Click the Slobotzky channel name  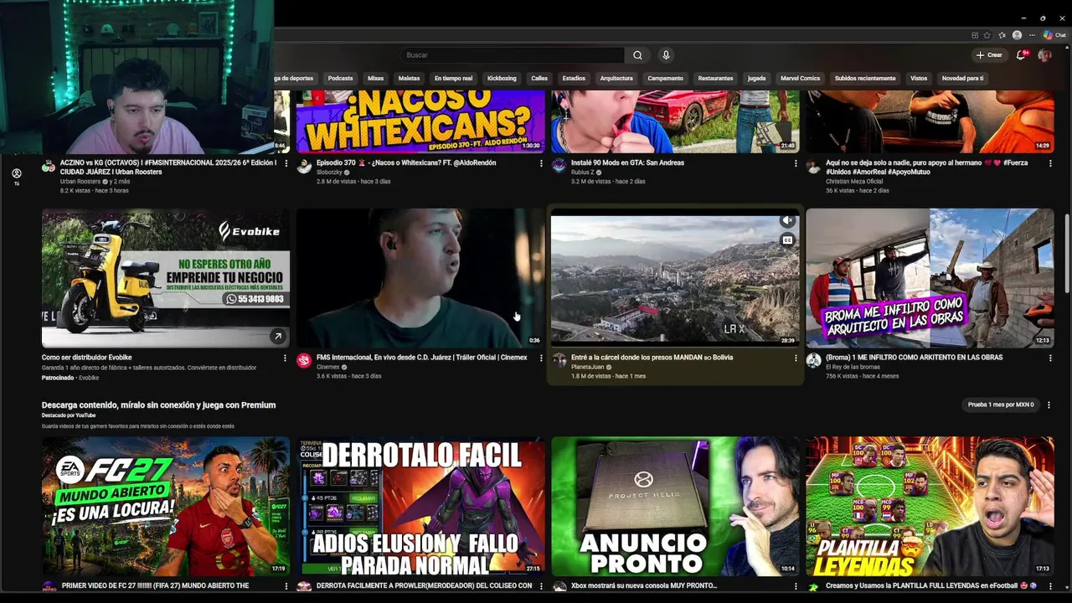329,173
